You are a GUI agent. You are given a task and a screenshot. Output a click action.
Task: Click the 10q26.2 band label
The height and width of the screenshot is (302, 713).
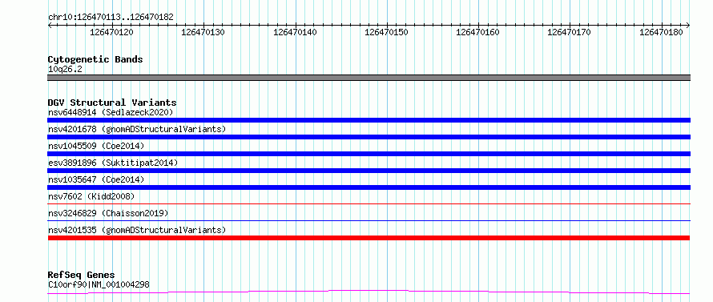(65, 70)
